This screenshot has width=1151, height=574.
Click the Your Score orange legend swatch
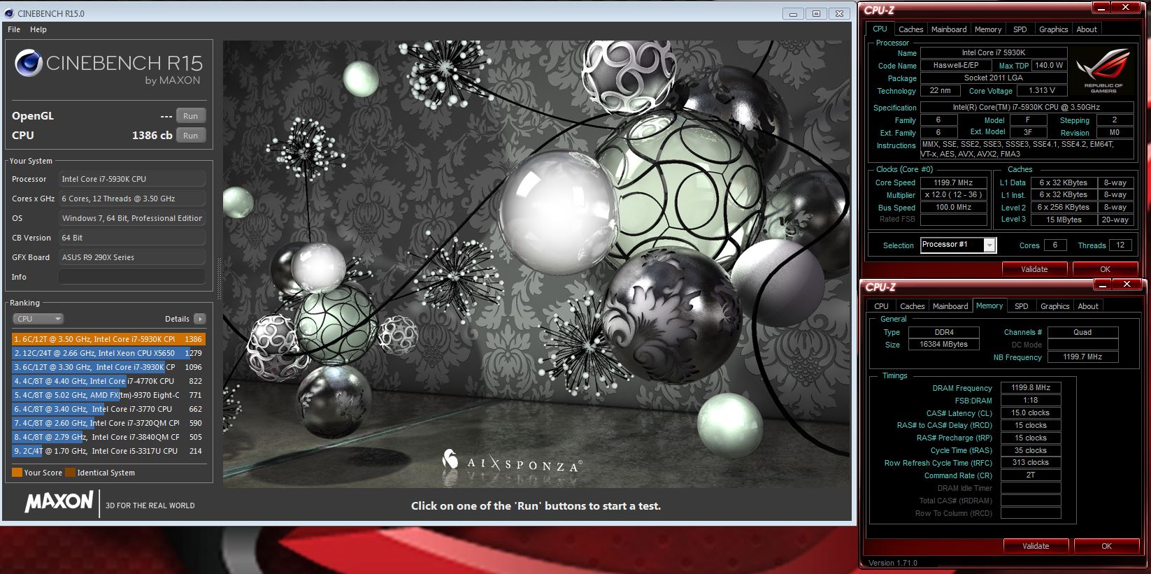click(x=17, y=473)
